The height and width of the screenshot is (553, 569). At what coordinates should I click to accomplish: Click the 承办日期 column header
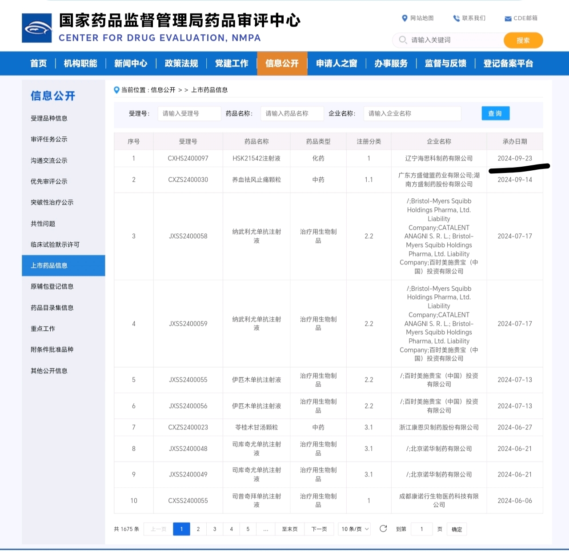click(515, 141)
